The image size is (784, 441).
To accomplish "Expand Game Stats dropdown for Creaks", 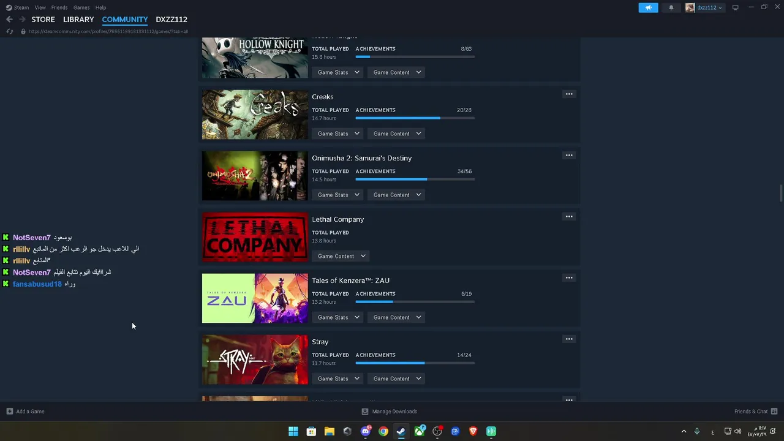I will (339, 134).
